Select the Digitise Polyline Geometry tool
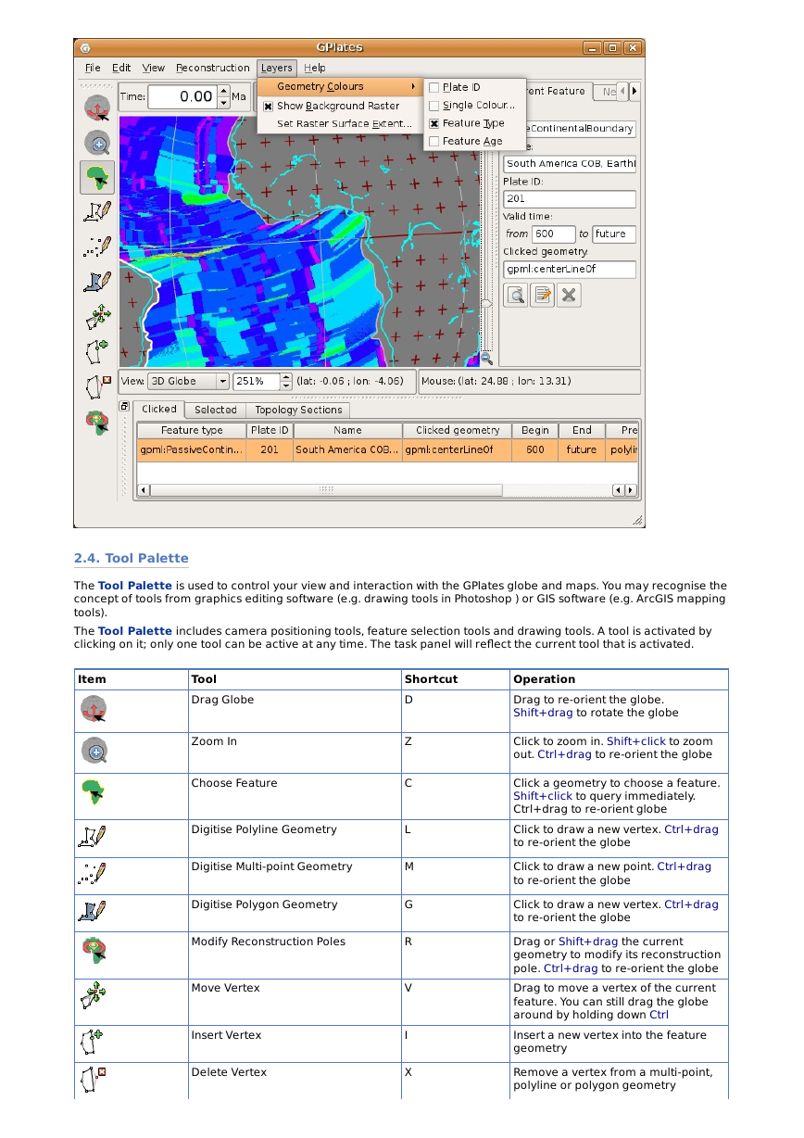 click(x=97, y=212)
